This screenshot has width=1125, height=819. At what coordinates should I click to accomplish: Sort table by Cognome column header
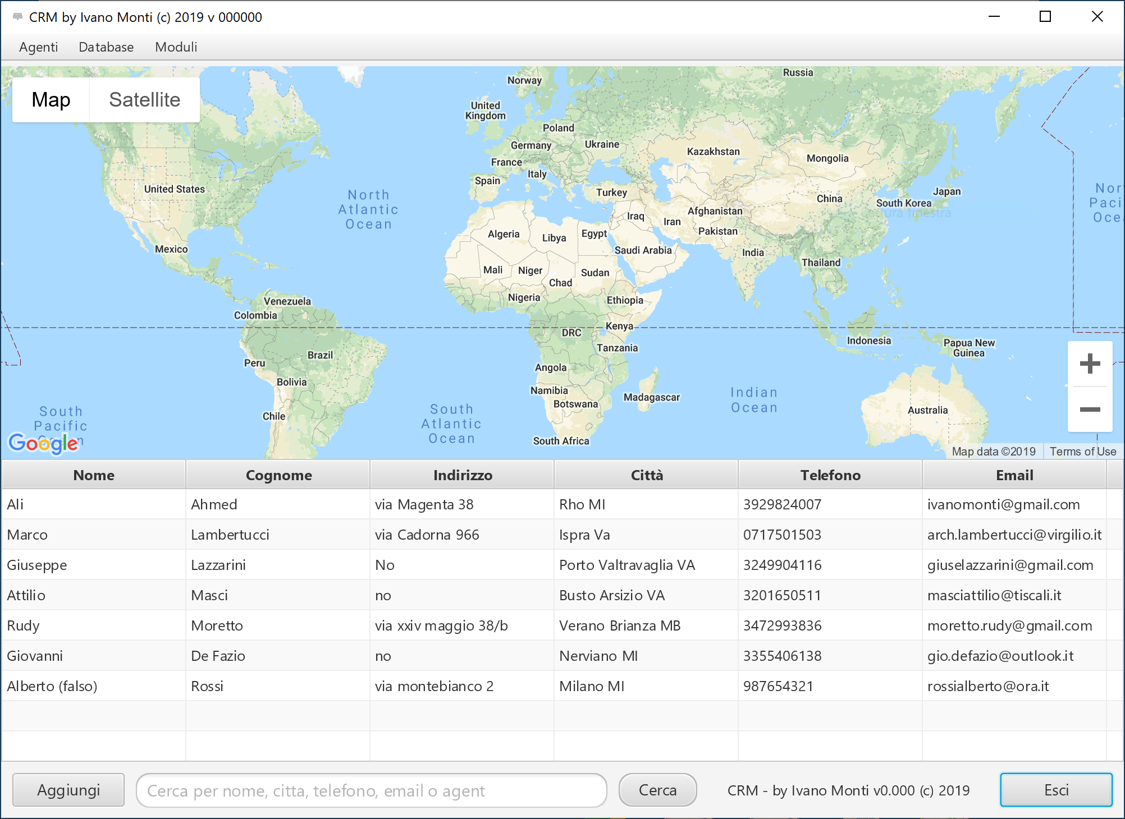278,475
